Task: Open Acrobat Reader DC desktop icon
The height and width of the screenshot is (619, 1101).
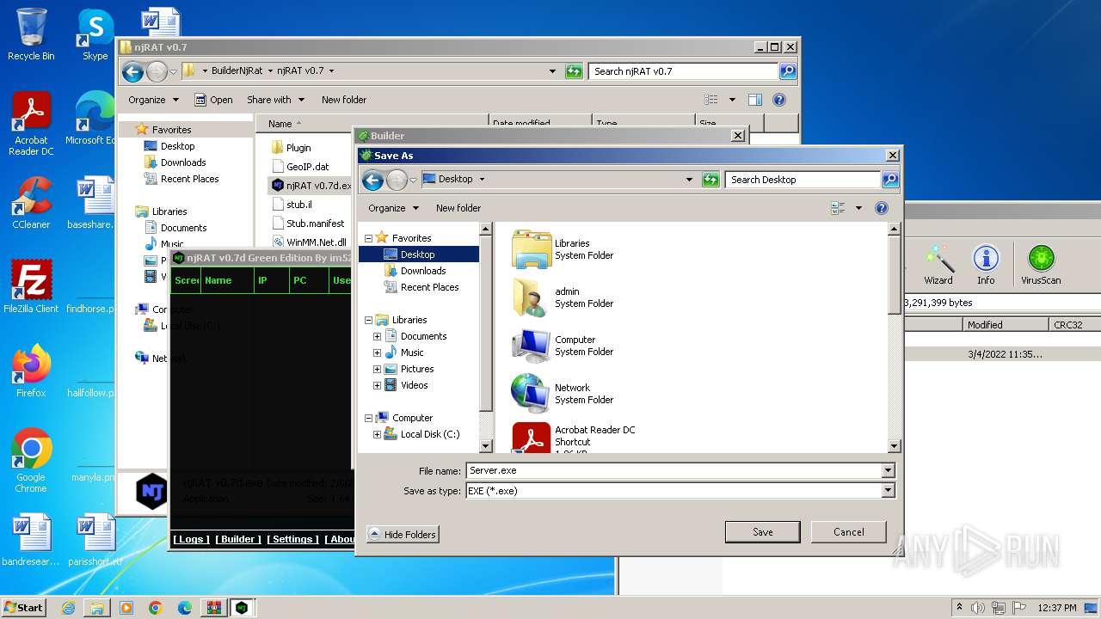Action: coord(31,124)
